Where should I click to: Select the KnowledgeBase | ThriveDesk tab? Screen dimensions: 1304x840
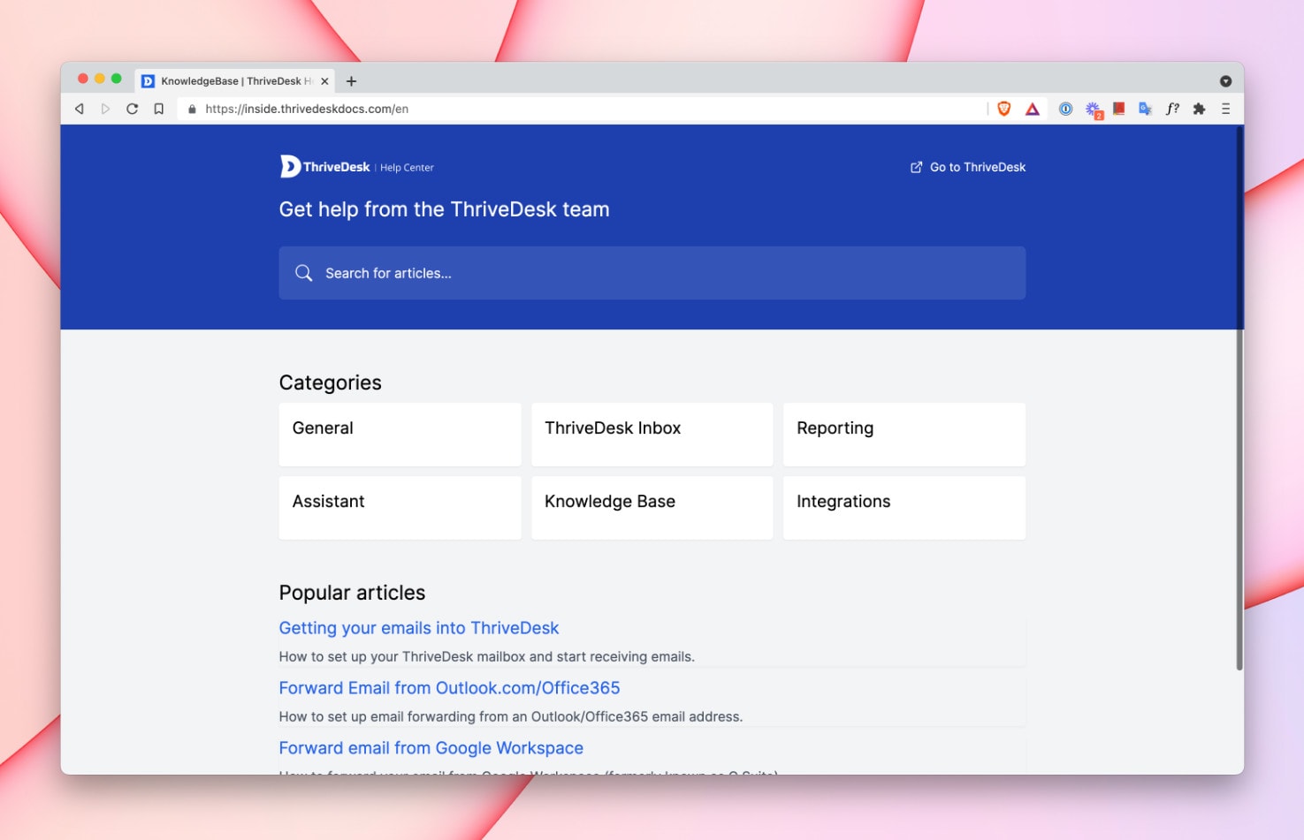click(235, 81)
